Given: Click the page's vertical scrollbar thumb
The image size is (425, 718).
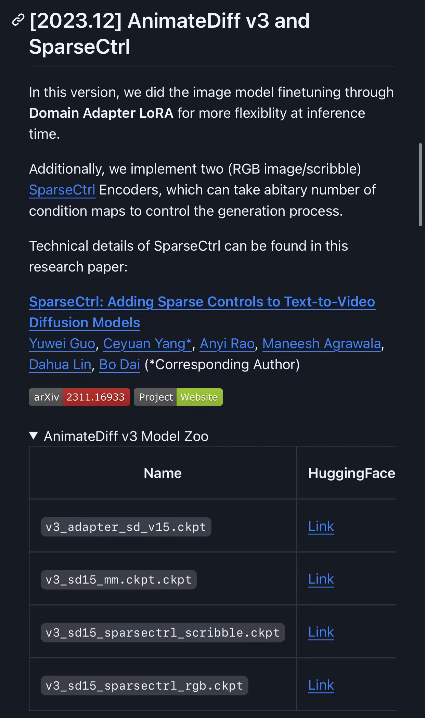Looking at the screenshot, I should coord(420,185).
